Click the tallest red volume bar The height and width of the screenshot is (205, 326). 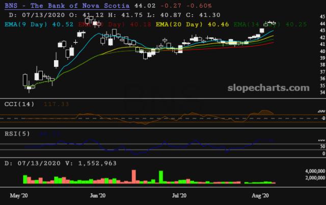pyautogui.click(x=134, y=175)
